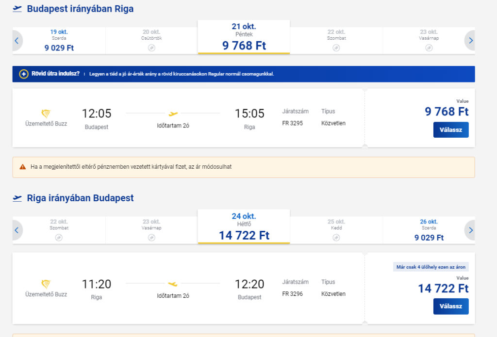Click the no-flight icon under 25 okt.

click(x=336, y=238)
